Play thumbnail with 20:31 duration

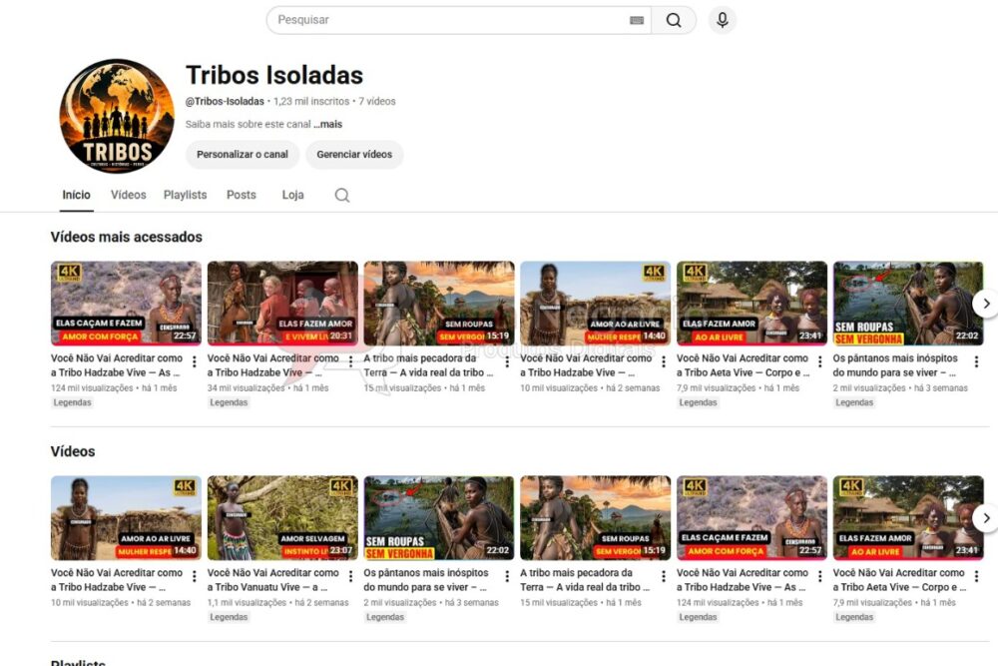pos(282,304)
